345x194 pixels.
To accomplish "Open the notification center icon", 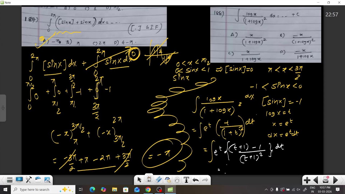I will 338,189.
